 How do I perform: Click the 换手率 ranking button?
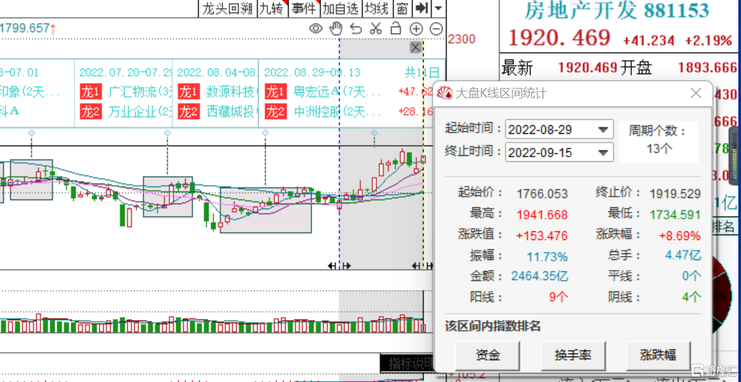[573, 355]
